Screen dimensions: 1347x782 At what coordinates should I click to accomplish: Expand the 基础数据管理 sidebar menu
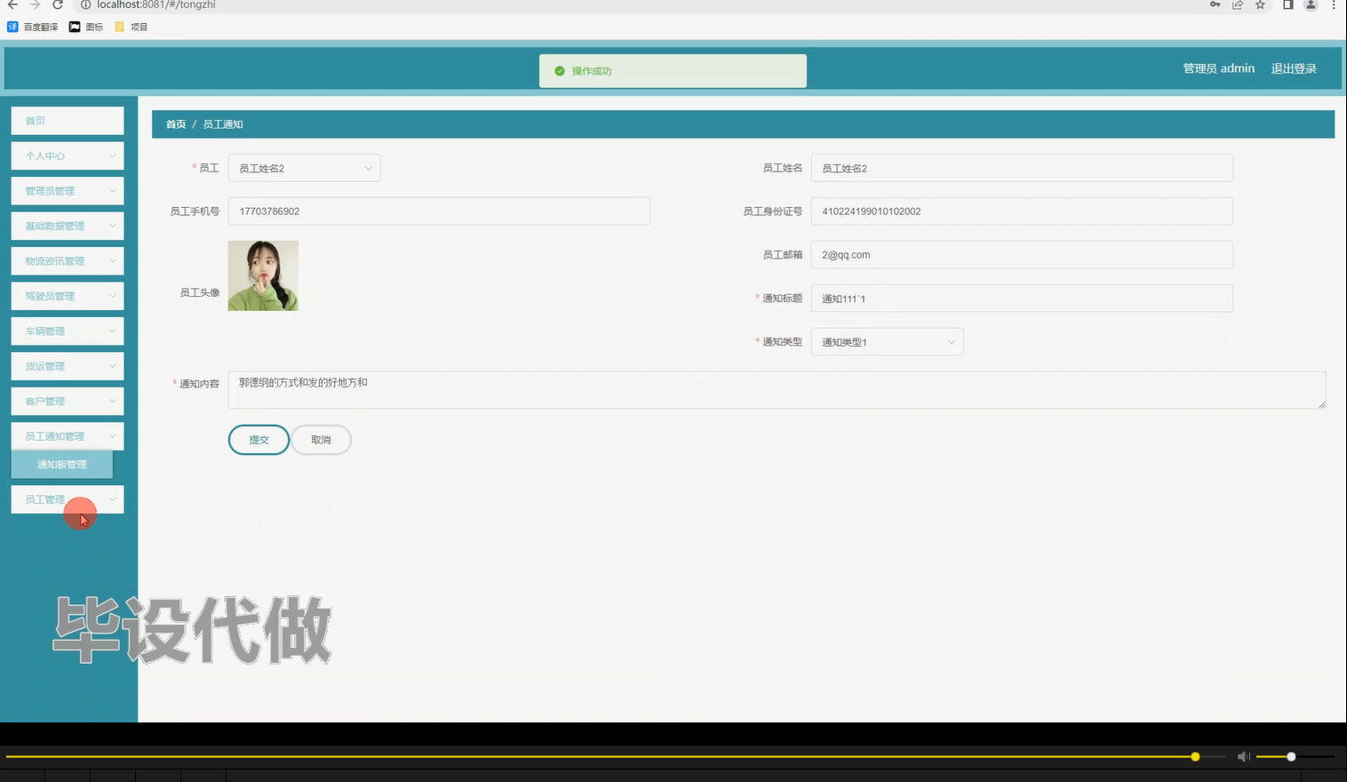(x=68, y=226)
